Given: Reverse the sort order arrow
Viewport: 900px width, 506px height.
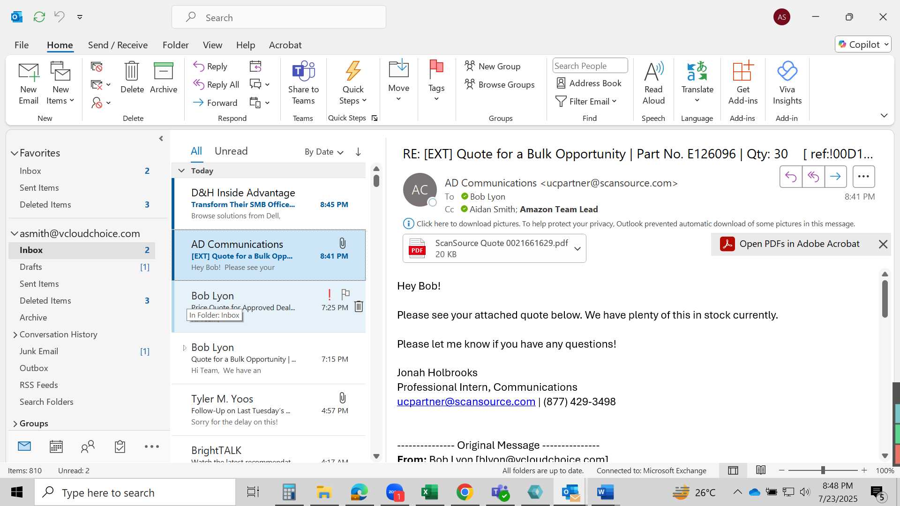Looking at the screenshot, I should (358, 152).
